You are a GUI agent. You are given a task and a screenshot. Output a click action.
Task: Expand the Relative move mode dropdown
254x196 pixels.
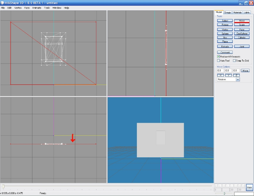point(238,80)
